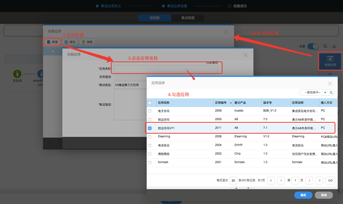Toggle the 泳道 switch off
The image size is (343, 204).
click(x=313, y=46)
